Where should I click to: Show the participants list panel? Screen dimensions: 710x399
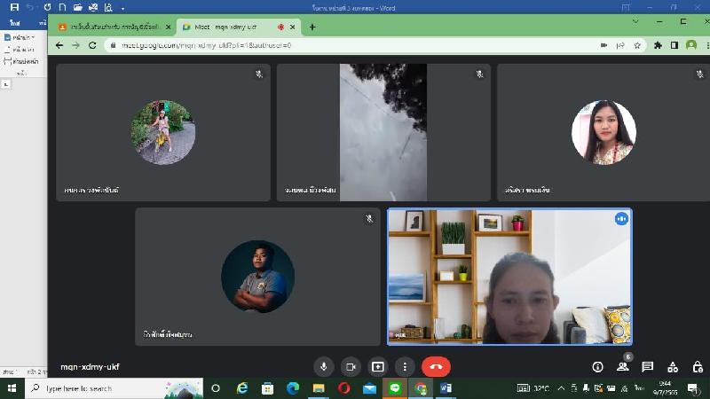click(623, 367)
